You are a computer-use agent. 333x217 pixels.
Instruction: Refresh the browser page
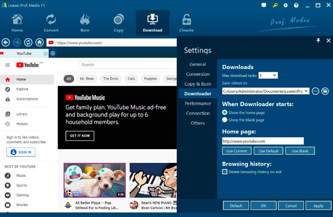point(28,42)
